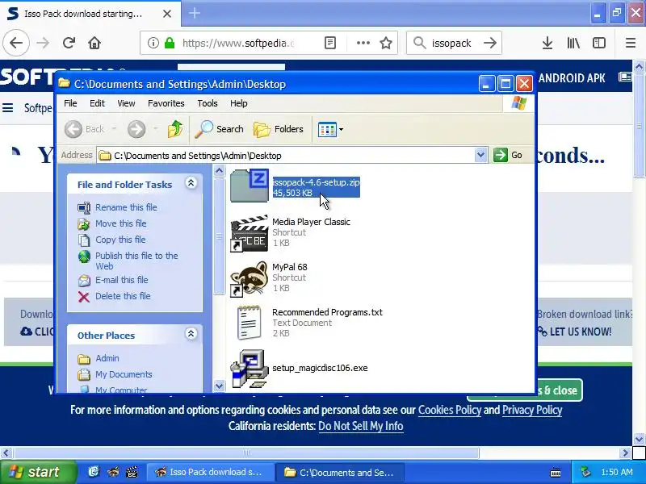Viewport: 646px width, 484px height.
Task: Collapse File and Folder Tasks panel
Action: [191, 183]
